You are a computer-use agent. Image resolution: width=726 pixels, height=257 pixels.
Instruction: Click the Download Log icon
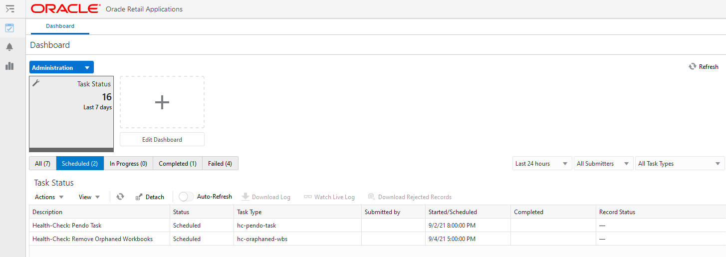pos(245,197)
